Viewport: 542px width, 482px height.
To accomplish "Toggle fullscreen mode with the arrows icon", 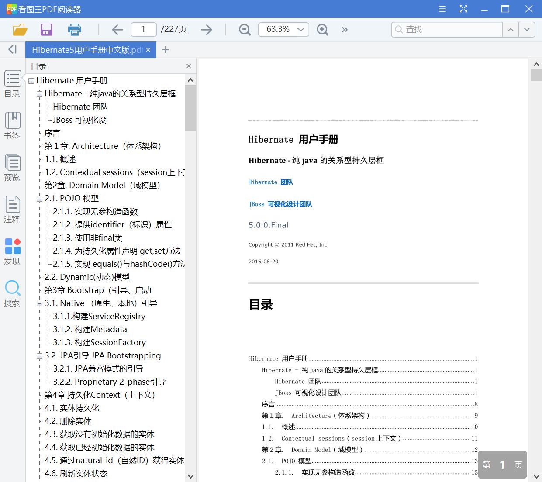I will pyautogui.click(x=463, y=9).
